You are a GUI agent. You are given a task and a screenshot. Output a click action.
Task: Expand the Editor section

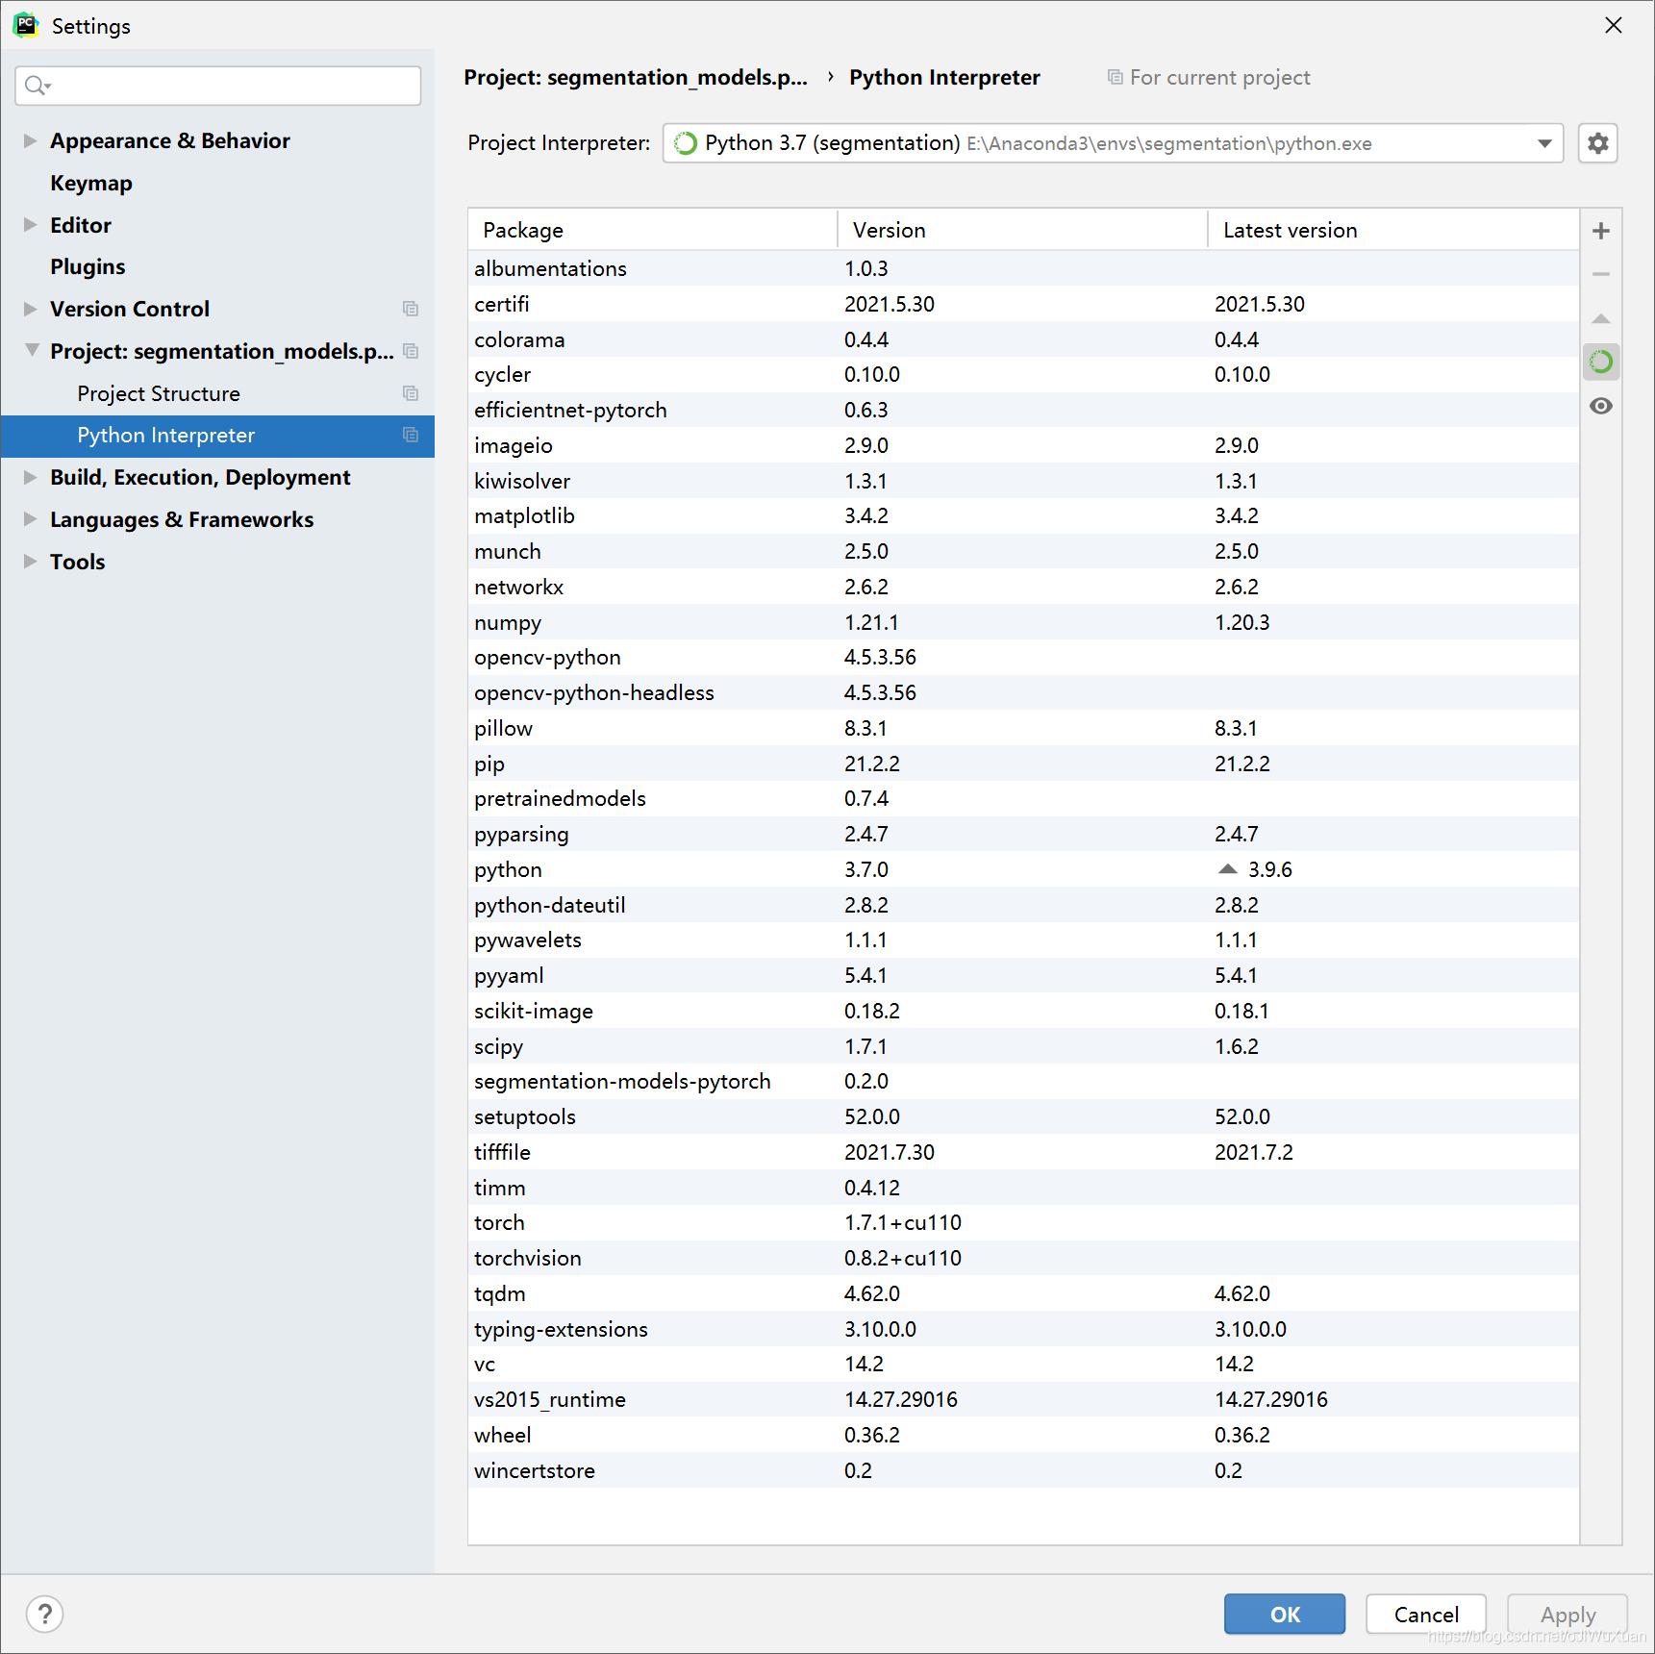pyautogui.click(x=30, y=224)
